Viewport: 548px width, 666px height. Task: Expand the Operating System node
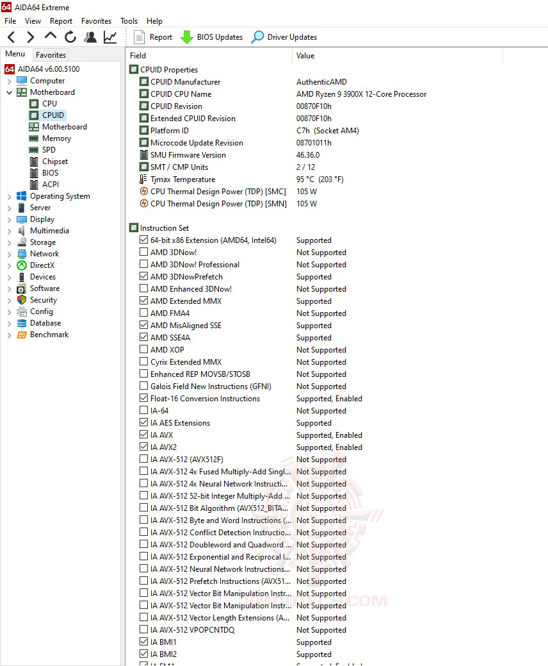point(10,196)
